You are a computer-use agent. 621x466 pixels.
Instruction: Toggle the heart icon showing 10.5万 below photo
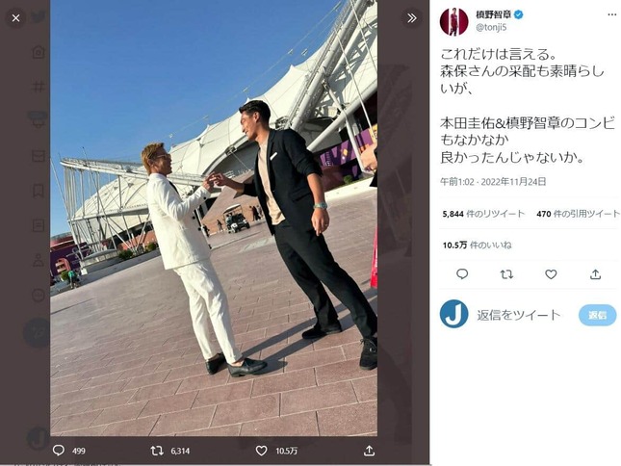click(x=261, y=451)
